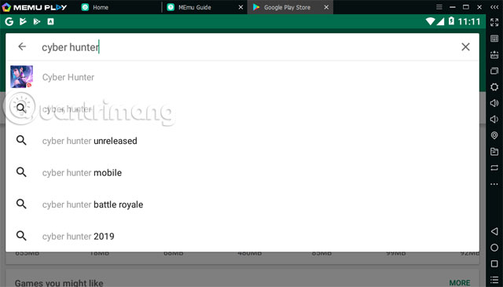Image resolution: width=503 pixels, height=287 pixels.
Task: Clear the search text with X
Action: 465,47
